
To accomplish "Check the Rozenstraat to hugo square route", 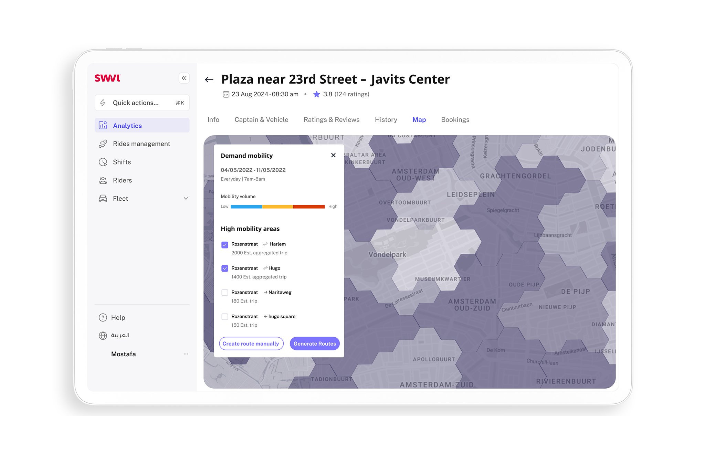I will [225, 316].
